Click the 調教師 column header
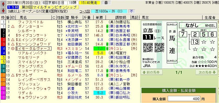Viewport: 219px width, 103px height. (121, 17)
